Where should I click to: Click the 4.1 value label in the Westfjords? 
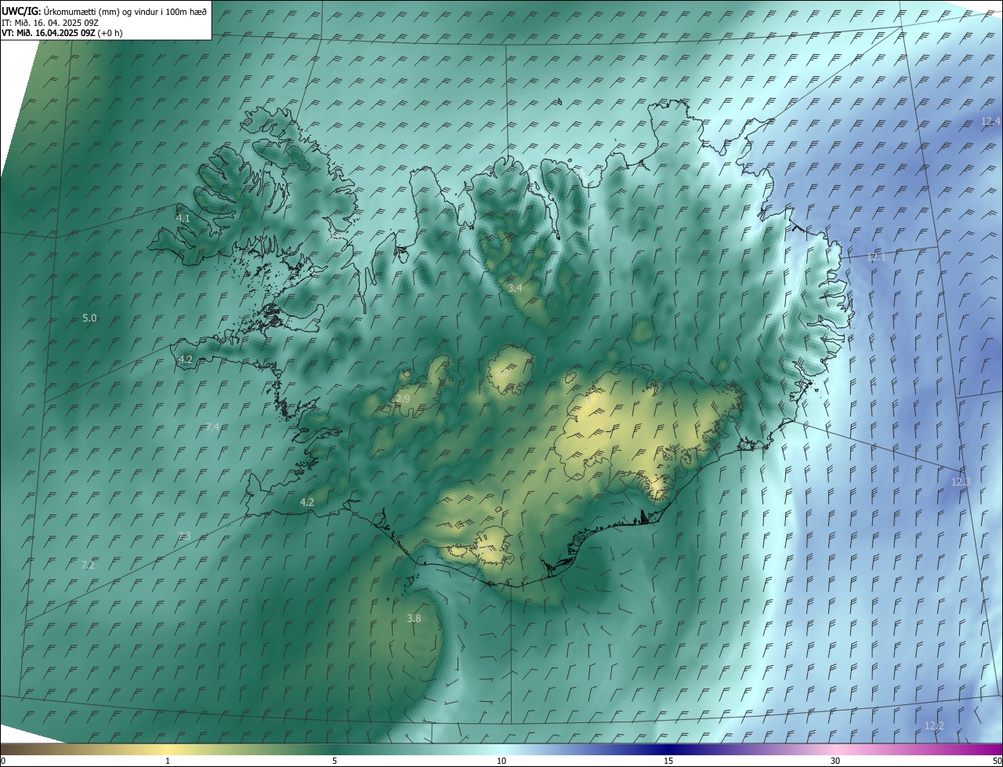coord(183,218)
